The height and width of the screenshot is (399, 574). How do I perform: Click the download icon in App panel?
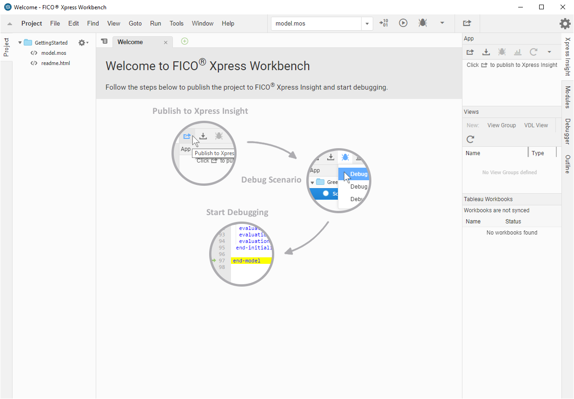click(x=486, y=52)
